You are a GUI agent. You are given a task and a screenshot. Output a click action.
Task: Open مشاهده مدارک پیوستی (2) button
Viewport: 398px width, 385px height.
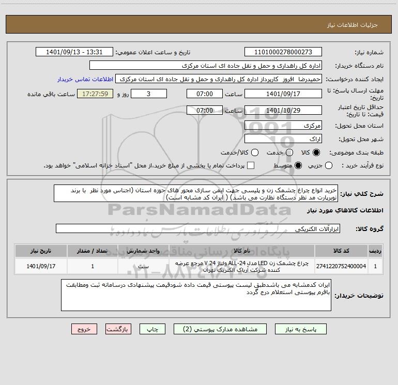pyautogui.click(x=220, y=329)
